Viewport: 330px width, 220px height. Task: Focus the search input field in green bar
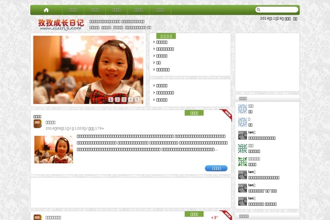277,10
